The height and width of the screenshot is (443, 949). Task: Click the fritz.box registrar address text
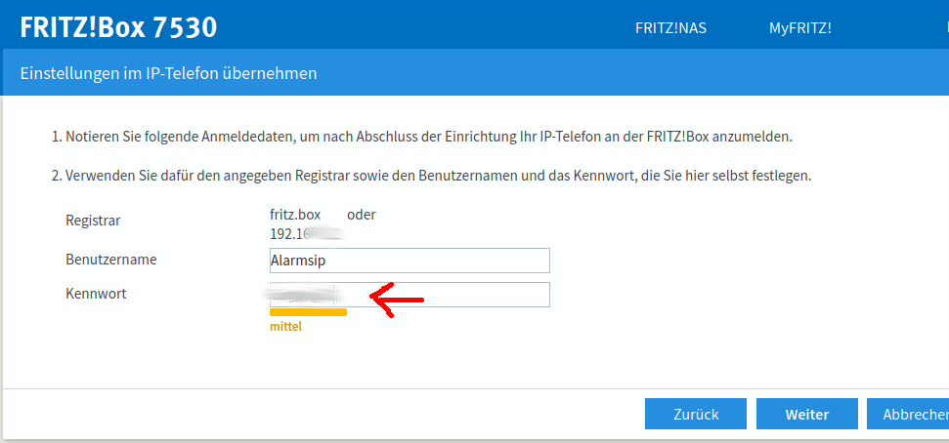pyautogui.click(x=295, y=215)
